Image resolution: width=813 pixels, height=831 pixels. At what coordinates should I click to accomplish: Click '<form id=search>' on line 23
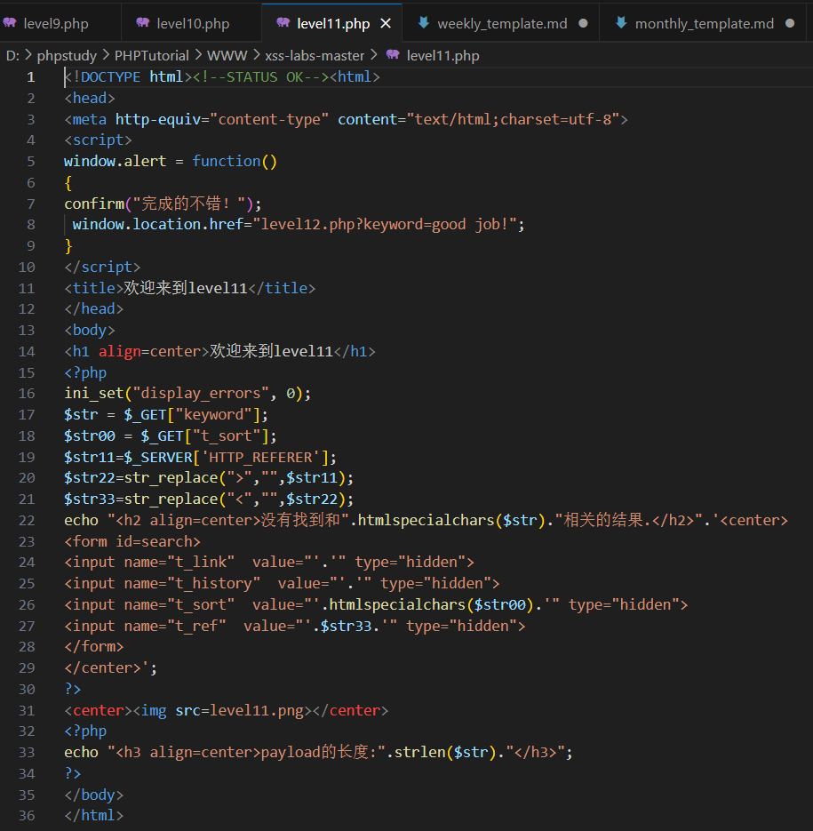coord(132,541)
